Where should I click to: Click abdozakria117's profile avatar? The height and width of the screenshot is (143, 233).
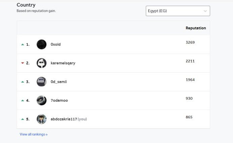[42, 119]
